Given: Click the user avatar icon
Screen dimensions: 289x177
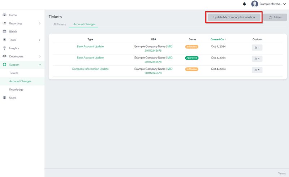Looking at the screenshot, I should pos(255,4).
